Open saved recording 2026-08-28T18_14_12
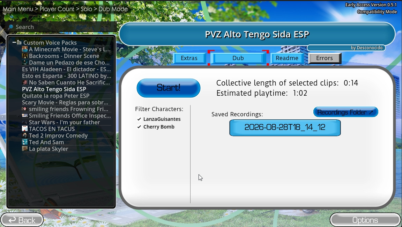The height and width of the screenshot is (227, 402). pyautogui.click(x=285, y=127)
